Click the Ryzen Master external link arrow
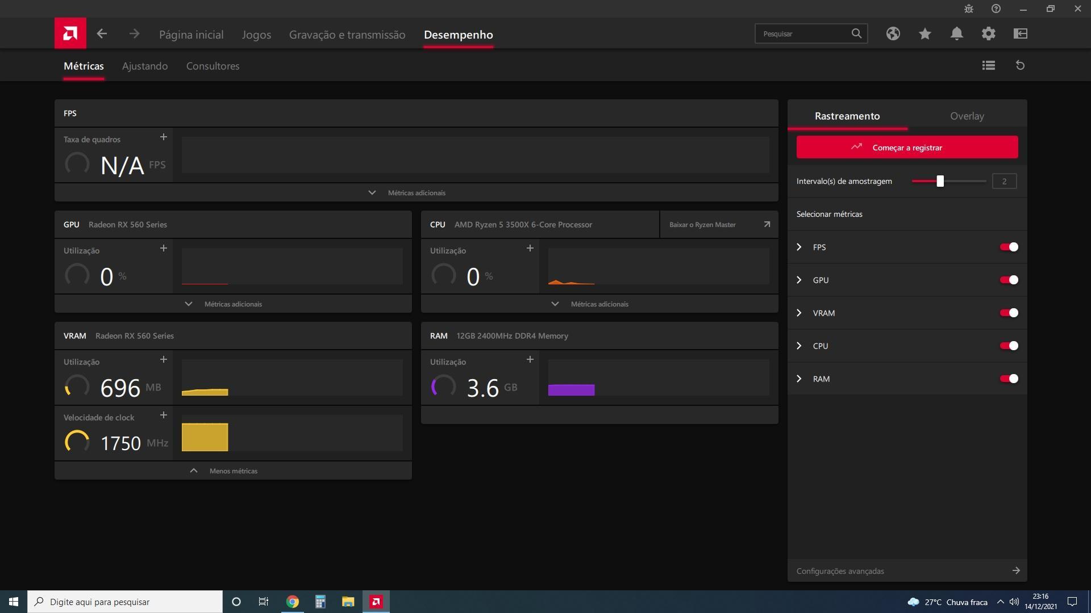1091x613 pixels. 767,224
